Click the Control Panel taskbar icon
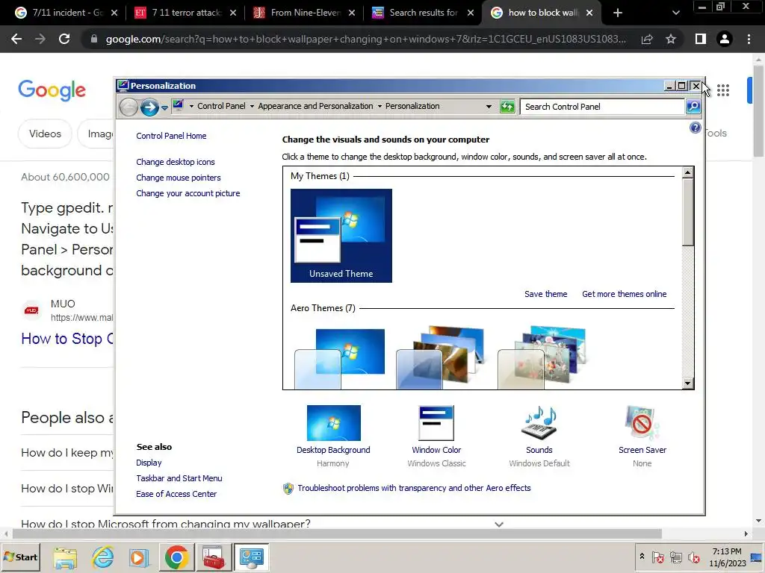 (x=252, y=557)
